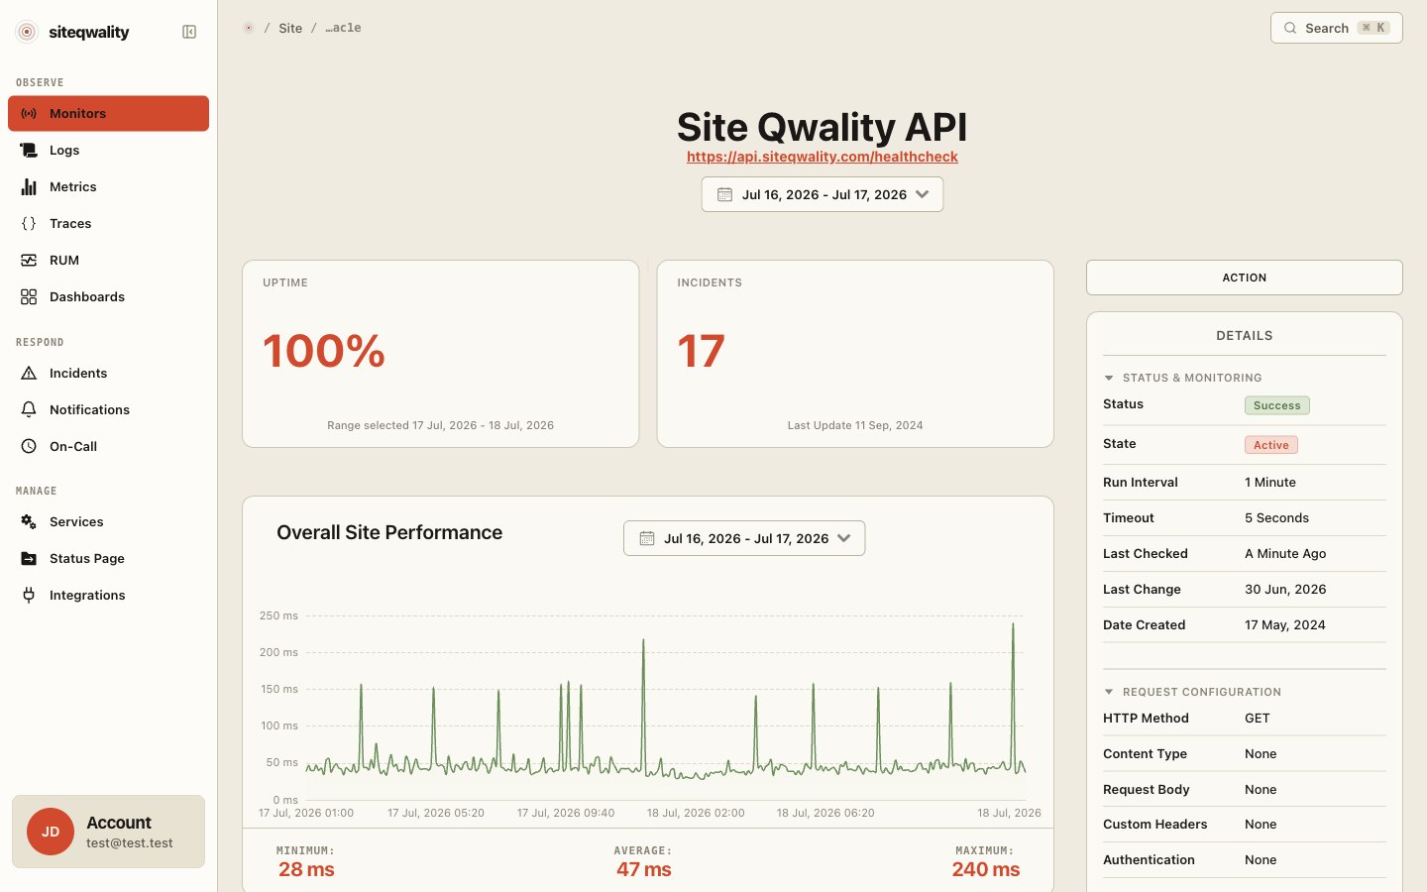Click the search magnifier icon

(x=1290, y=28)
